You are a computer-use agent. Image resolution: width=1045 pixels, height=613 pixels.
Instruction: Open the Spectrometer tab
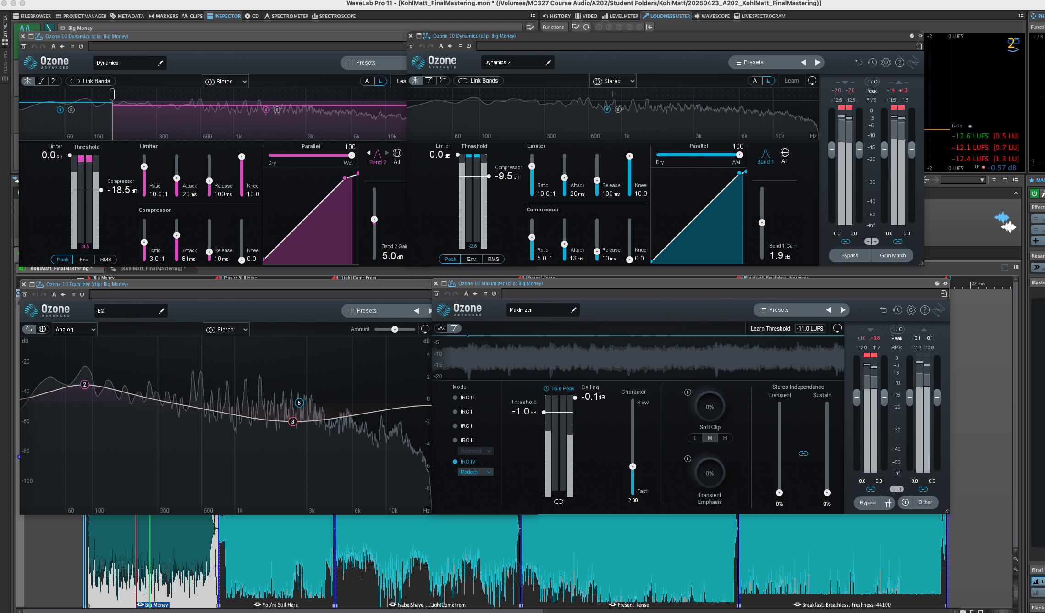[x=286, y=16]
